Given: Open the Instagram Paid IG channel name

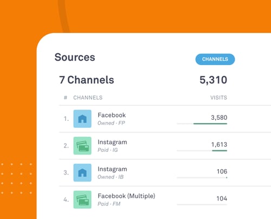Looking at the screenshot, I should click(112, 142).
